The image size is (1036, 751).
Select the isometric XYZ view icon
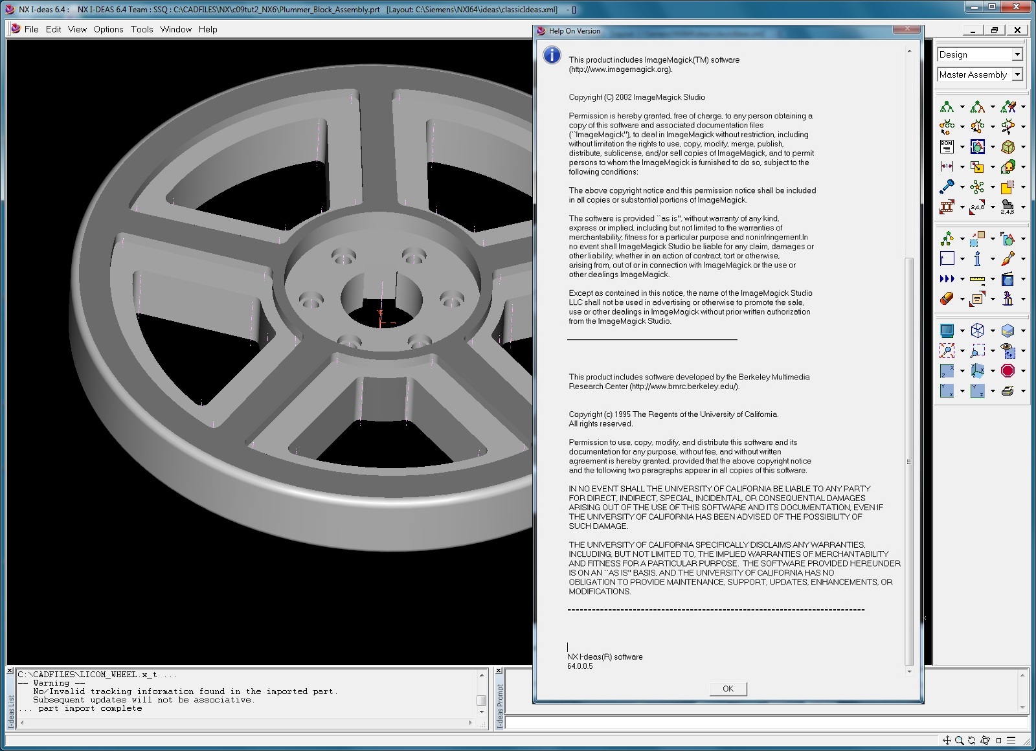tap(978, 371)
